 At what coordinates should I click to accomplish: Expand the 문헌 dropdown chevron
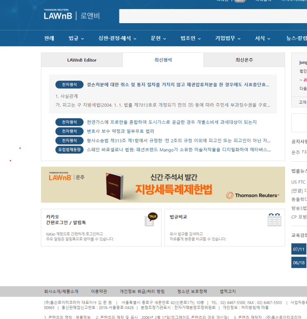[x=164, y=39]
